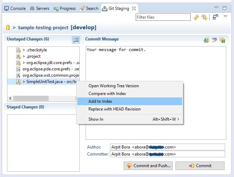Choose Replace with HEAD Revision
Viewport: 234px width, 177px height.
pos(130,109)
